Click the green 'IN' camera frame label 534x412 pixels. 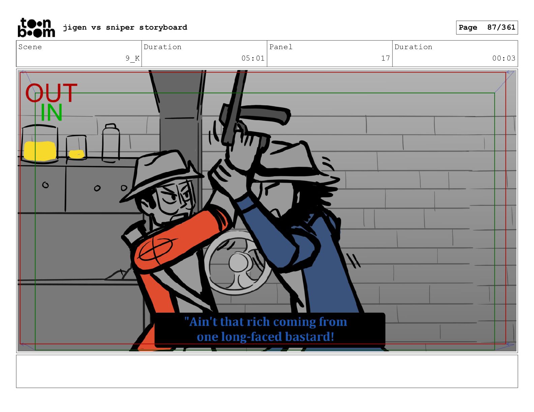(x=52, y=112)
